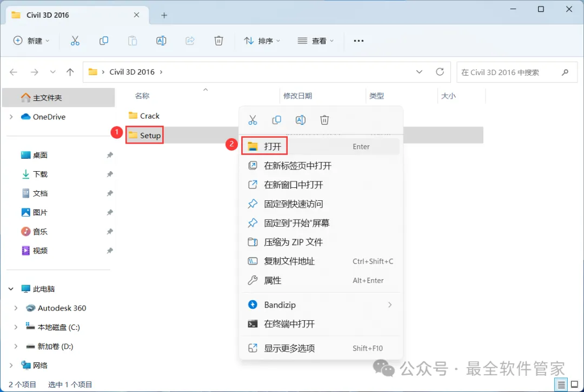
Task: Choose 打开 in the context menu
Action: click(x=321, y=146)
